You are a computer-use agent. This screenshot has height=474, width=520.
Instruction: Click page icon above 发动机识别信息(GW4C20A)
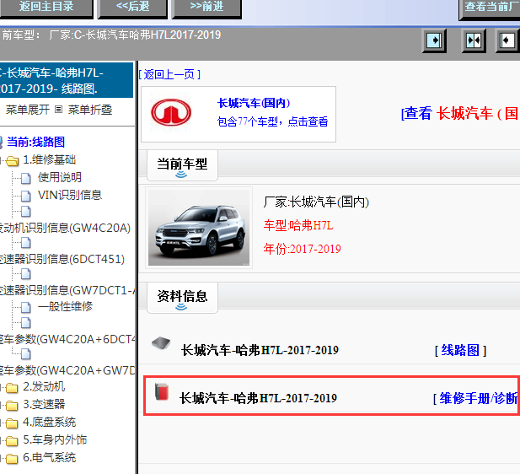tap(26, 211)
